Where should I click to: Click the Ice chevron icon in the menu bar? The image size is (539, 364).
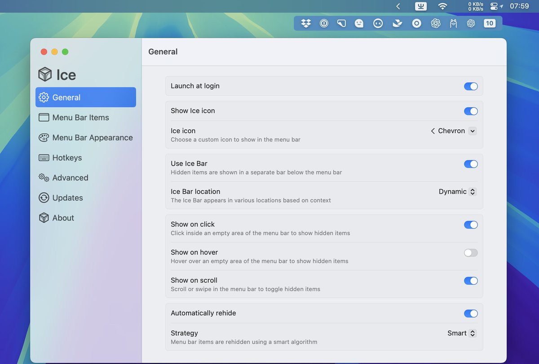[398, 6]
